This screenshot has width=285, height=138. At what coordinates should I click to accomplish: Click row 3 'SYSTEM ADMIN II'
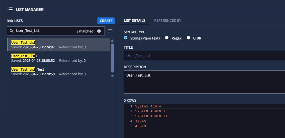(x=151, y=116)
